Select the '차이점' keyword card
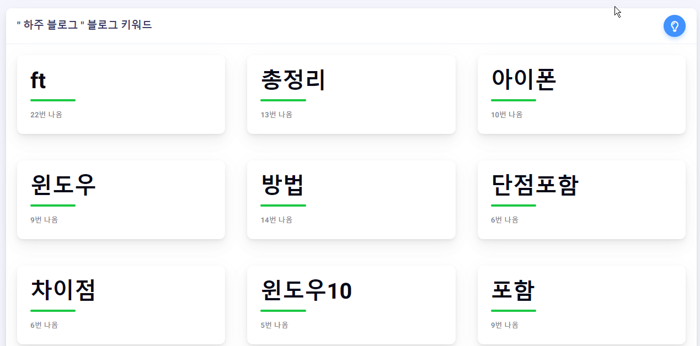 click(121, 304)
